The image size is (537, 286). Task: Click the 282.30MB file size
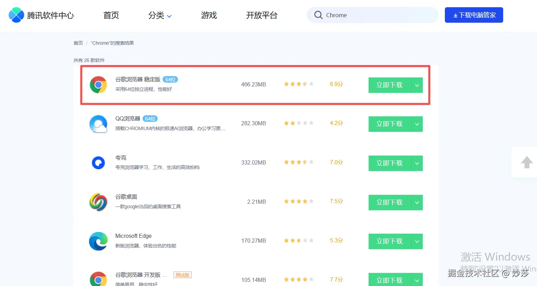254,123
